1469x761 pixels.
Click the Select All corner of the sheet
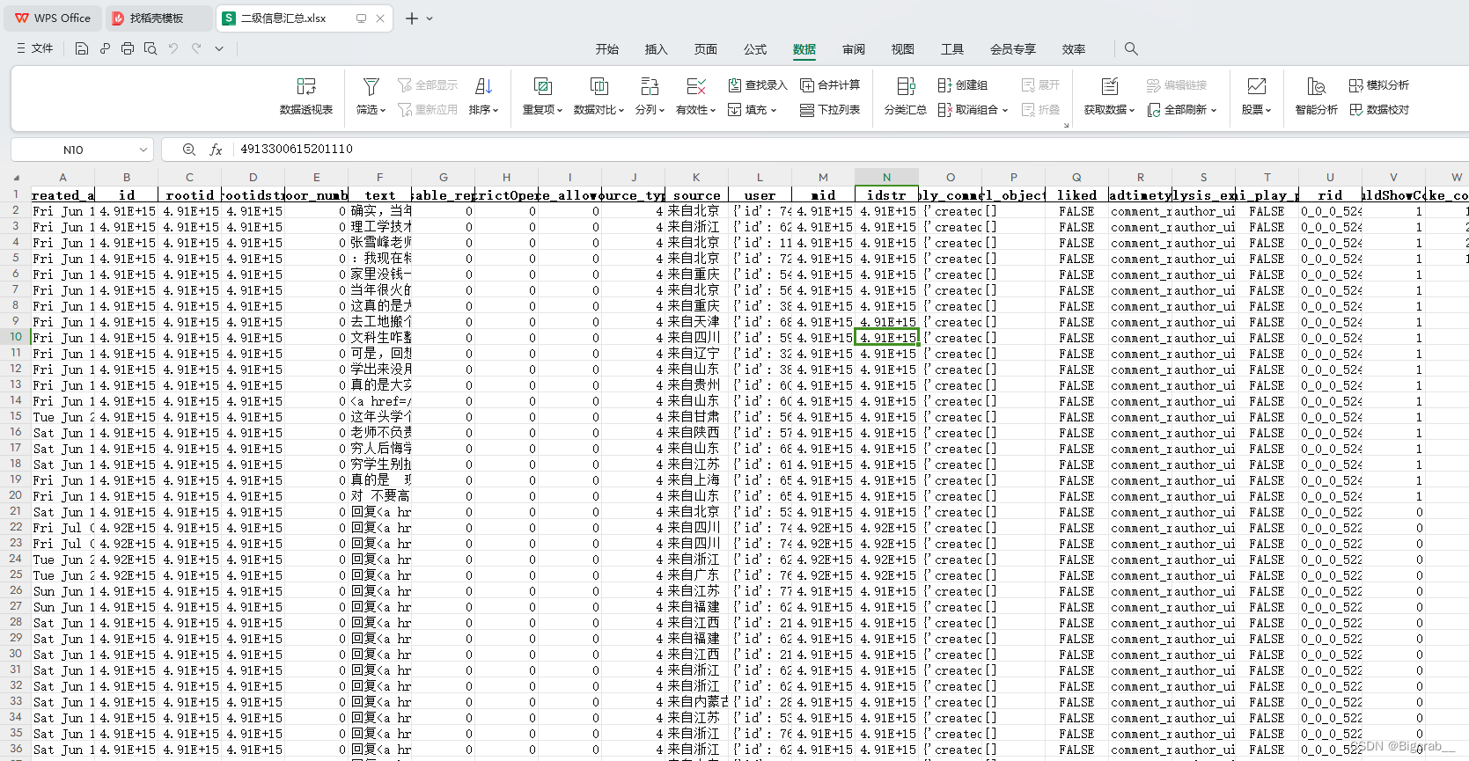(16, 178)
